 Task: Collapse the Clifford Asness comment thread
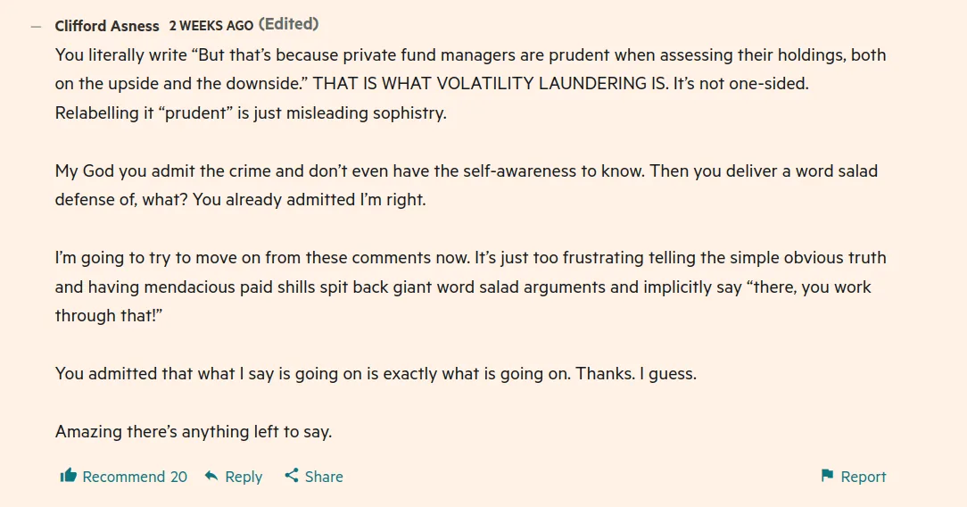[36, 27]
